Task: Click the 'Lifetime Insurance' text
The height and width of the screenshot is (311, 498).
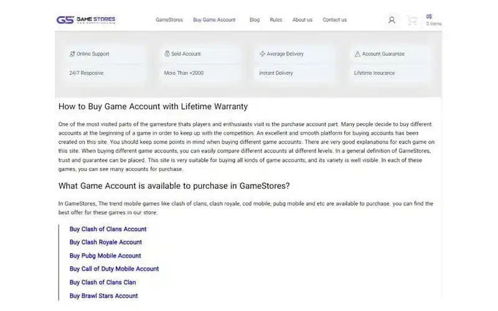Action: pyautogui.click(x=375, y=73)
